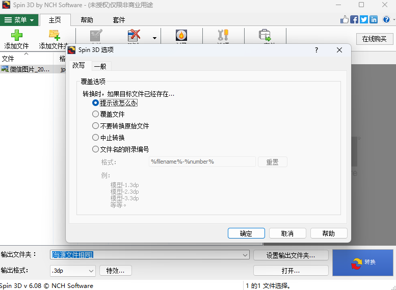Click the dropdown arrow next to help icon

click(x=394, y=19)
